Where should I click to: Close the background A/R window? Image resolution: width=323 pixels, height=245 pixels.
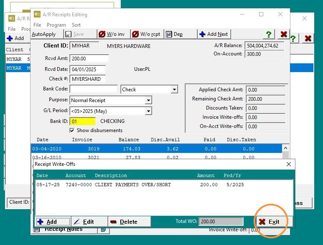[x=305, y=18]
